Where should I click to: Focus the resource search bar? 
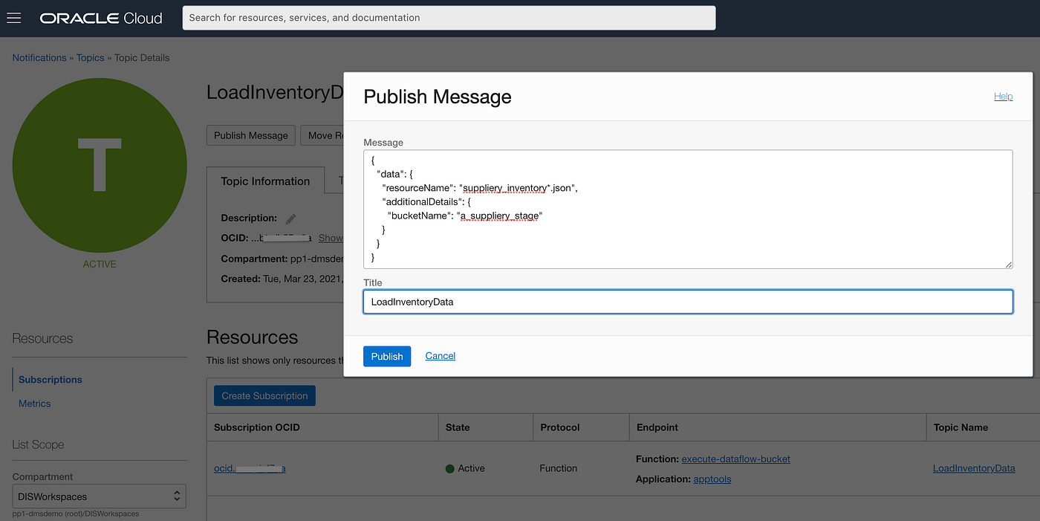tap(449, 18)
